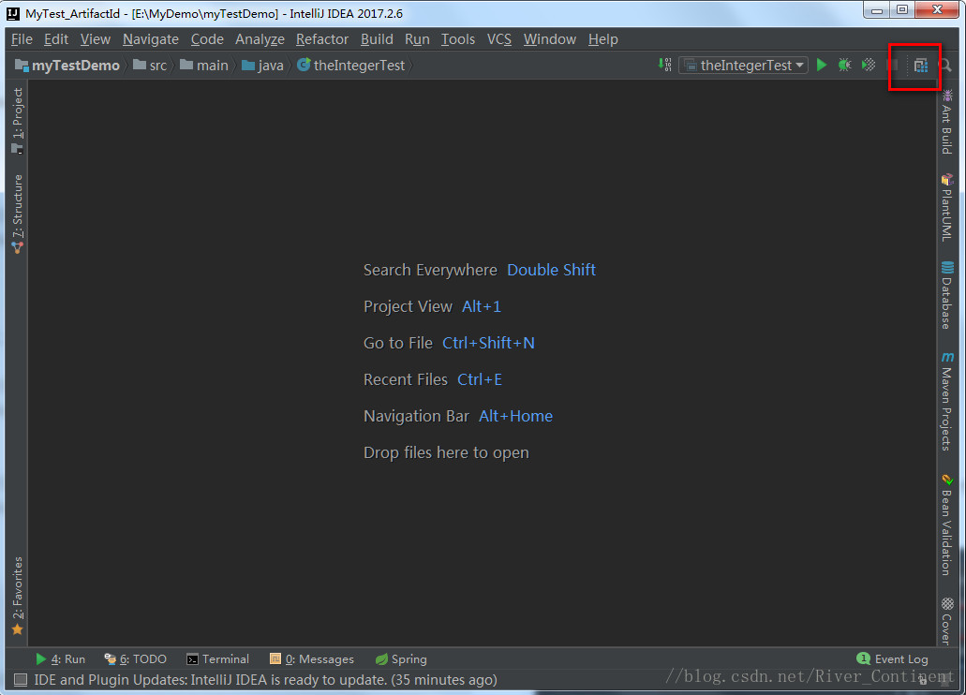Select the theIntegerTest class breadcrumb
The width and height of the screenshot is (966, 695).
click(351, 66)
